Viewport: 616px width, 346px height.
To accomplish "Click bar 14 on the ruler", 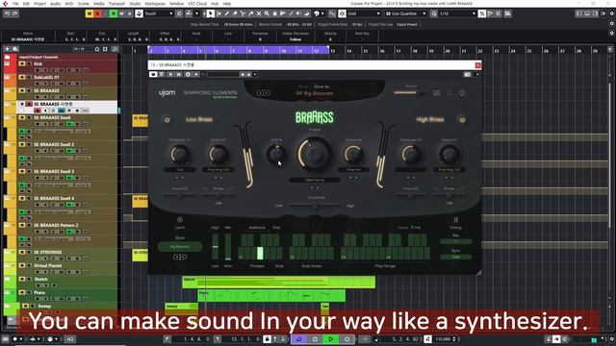I will pos(348,51).
